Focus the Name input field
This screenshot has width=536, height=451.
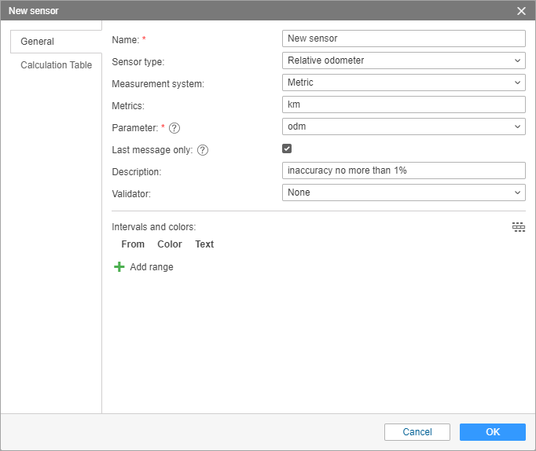pyautogui.click(x=404, y=38)
